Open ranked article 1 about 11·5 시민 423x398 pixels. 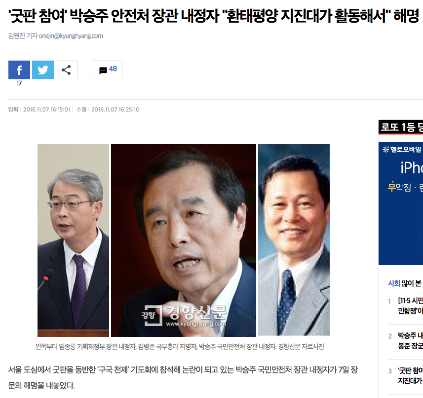pos(410,306)
